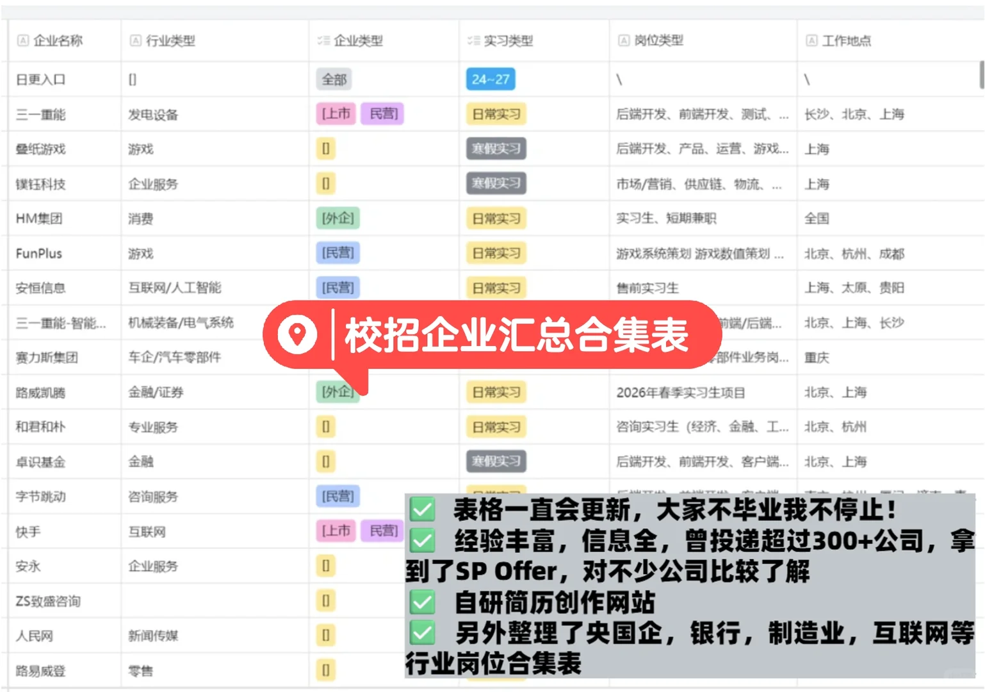
Task: Select the 赛力斯集团 company cell
Action: [x=65, y=358]
